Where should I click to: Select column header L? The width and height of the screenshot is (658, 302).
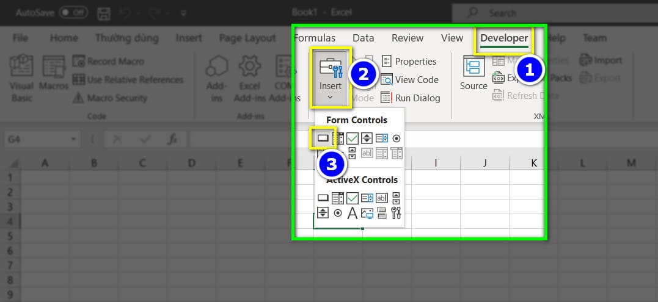pyautogui.click(x=582, y=164)
